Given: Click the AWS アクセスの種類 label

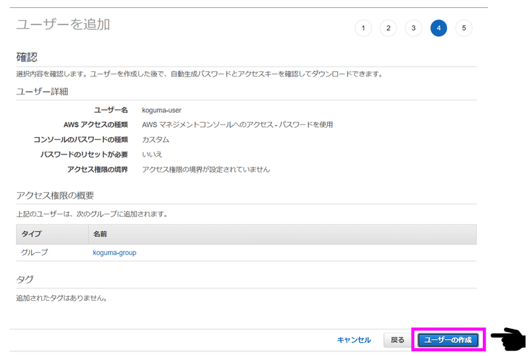Looking at the screenshot, I should (x=96, y=124).
